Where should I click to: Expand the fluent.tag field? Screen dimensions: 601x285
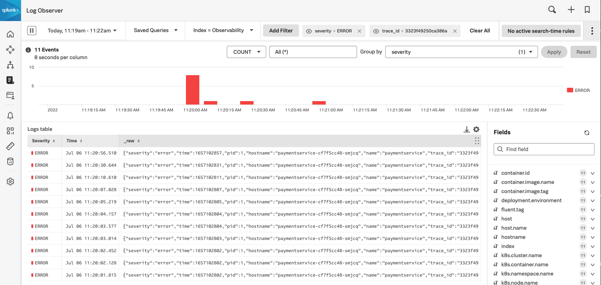593,210
